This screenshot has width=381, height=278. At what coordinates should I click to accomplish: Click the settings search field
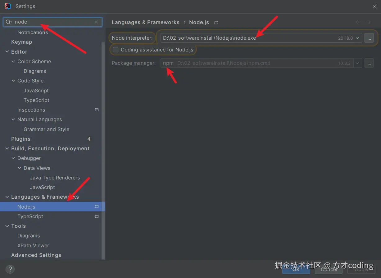(53, 22)
